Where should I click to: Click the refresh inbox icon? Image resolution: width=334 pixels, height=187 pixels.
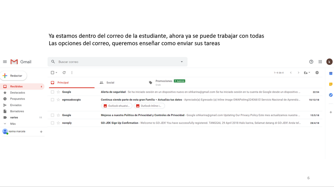tap(64, 73)
